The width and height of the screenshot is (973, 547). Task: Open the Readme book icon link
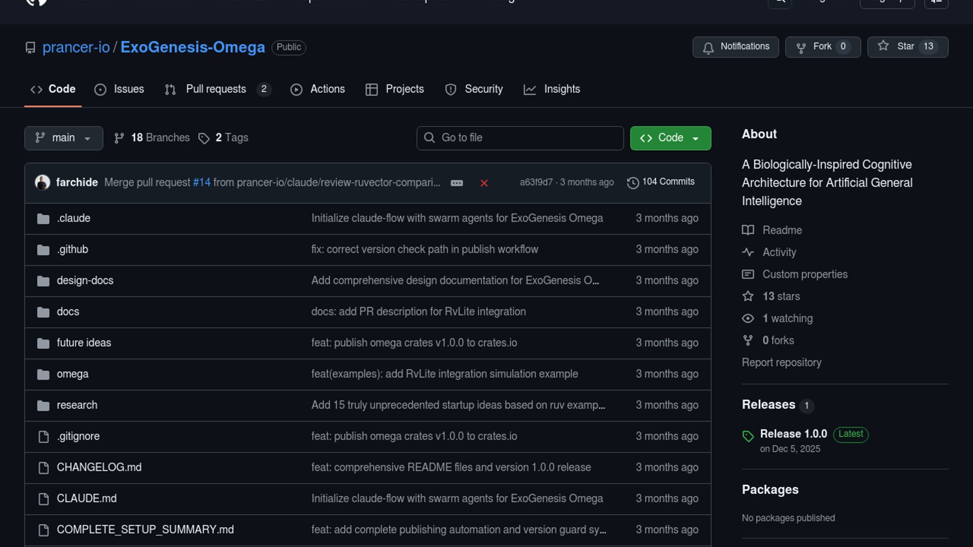pos(748,230)
